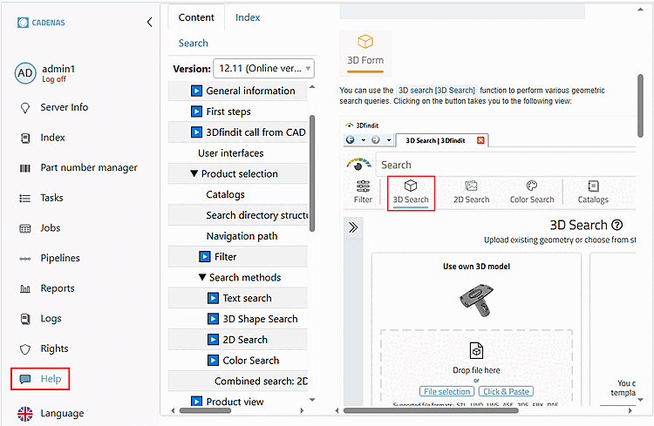Collapse the Search methods tree node
Screen dimensions: 654x426
click(203, 278)
